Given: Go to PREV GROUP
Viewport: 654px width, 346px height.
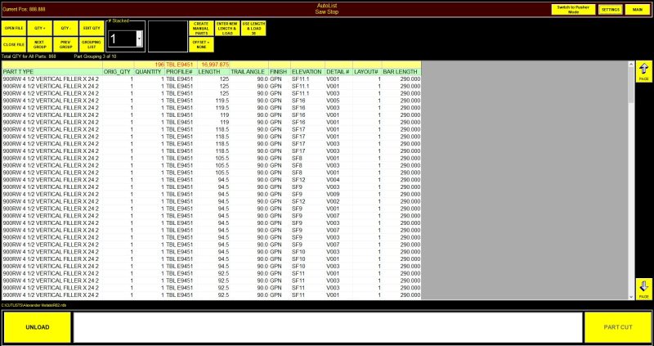Looking at the screenshot, I should tap(64, 44).
